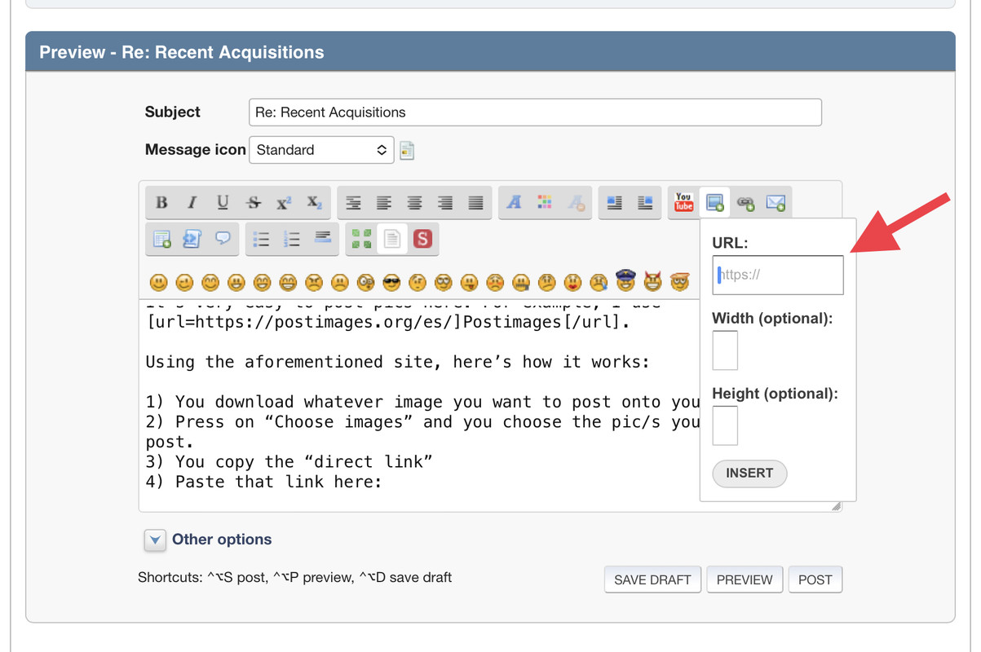Toggle source view page icon

[x=392, y=239]
